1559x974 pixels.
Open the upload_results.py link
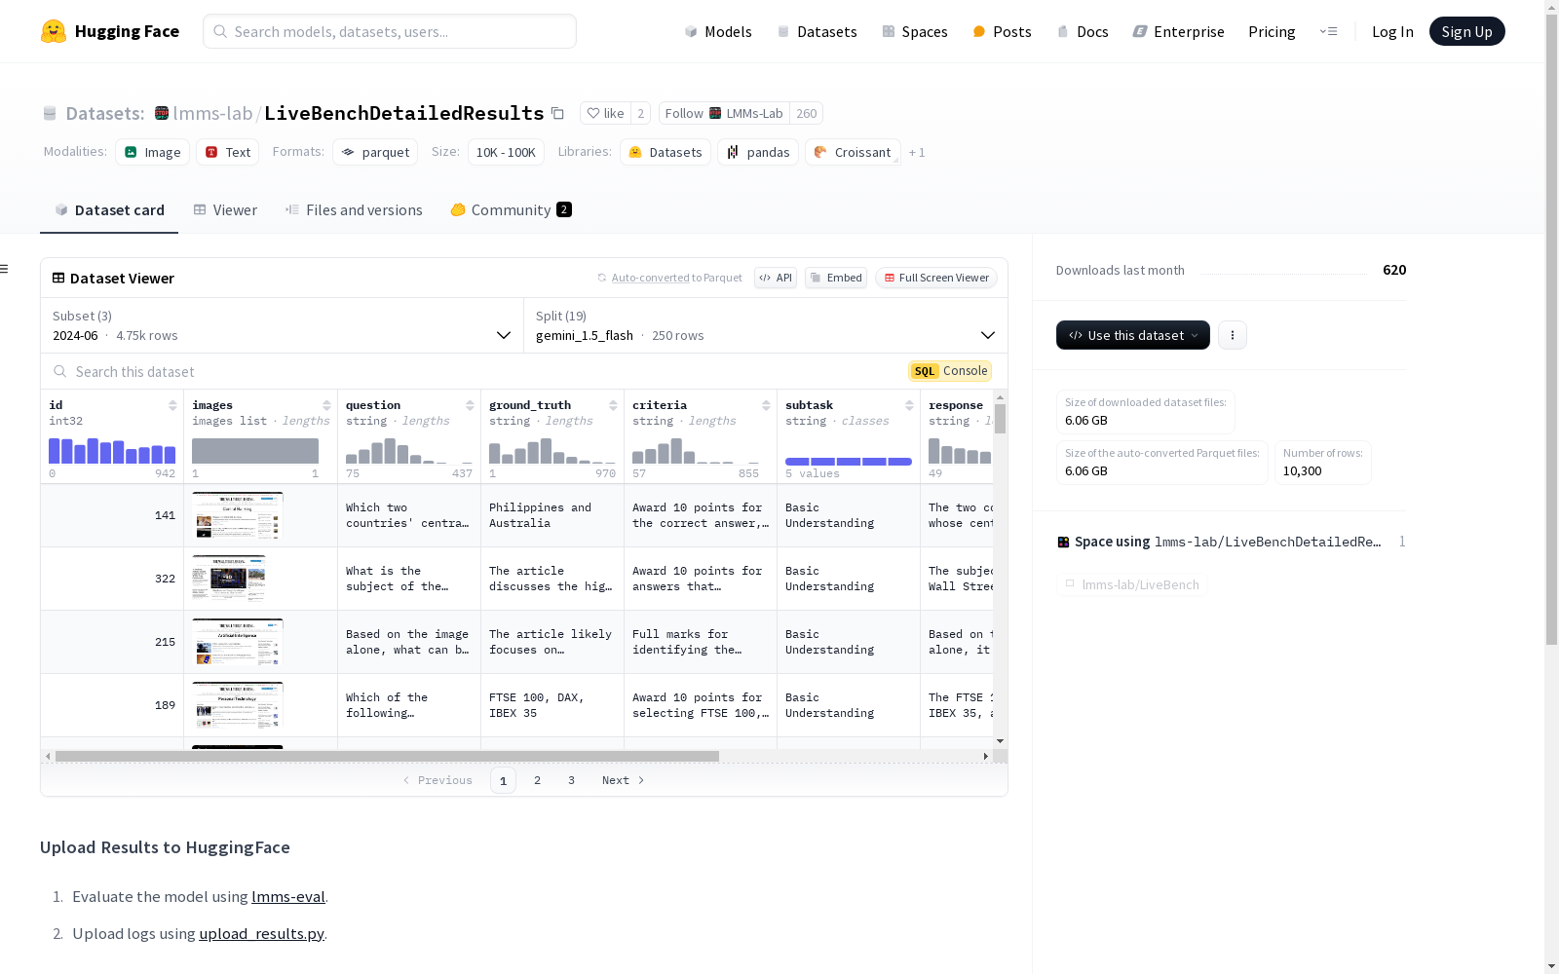coord(261,933)
